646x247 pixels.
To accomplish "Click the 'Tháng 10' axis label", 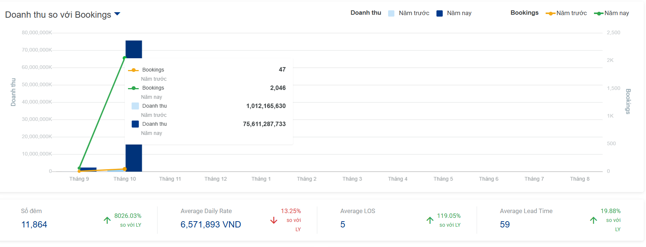I will click(125, 179).
